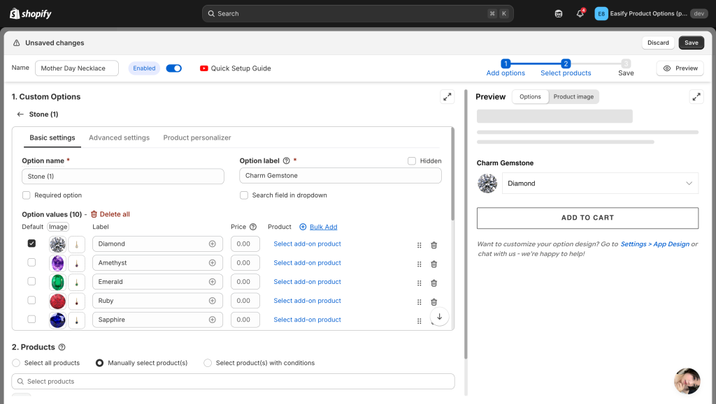Open the Bulk Add link
Image resolution: width=716 pixels, height=404 pixels.
point(323,227)
